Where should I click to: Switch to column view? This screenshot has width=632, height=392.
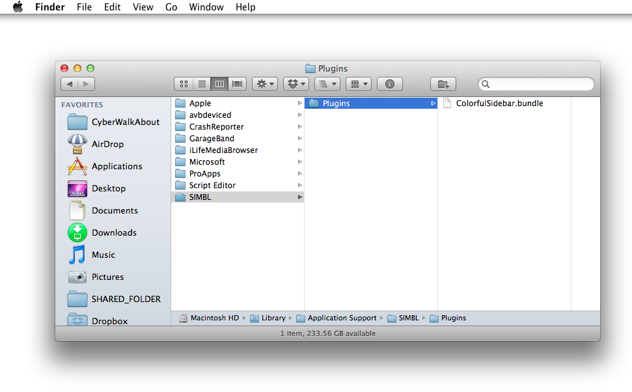tap(219, 84)
